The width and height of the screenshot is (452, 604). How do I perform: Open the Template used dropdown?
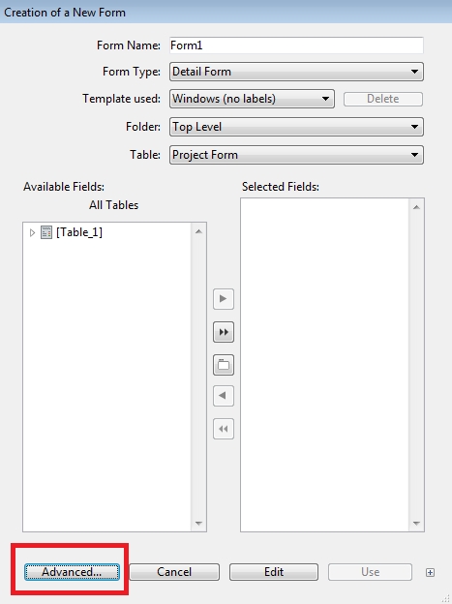pos(252,99)
